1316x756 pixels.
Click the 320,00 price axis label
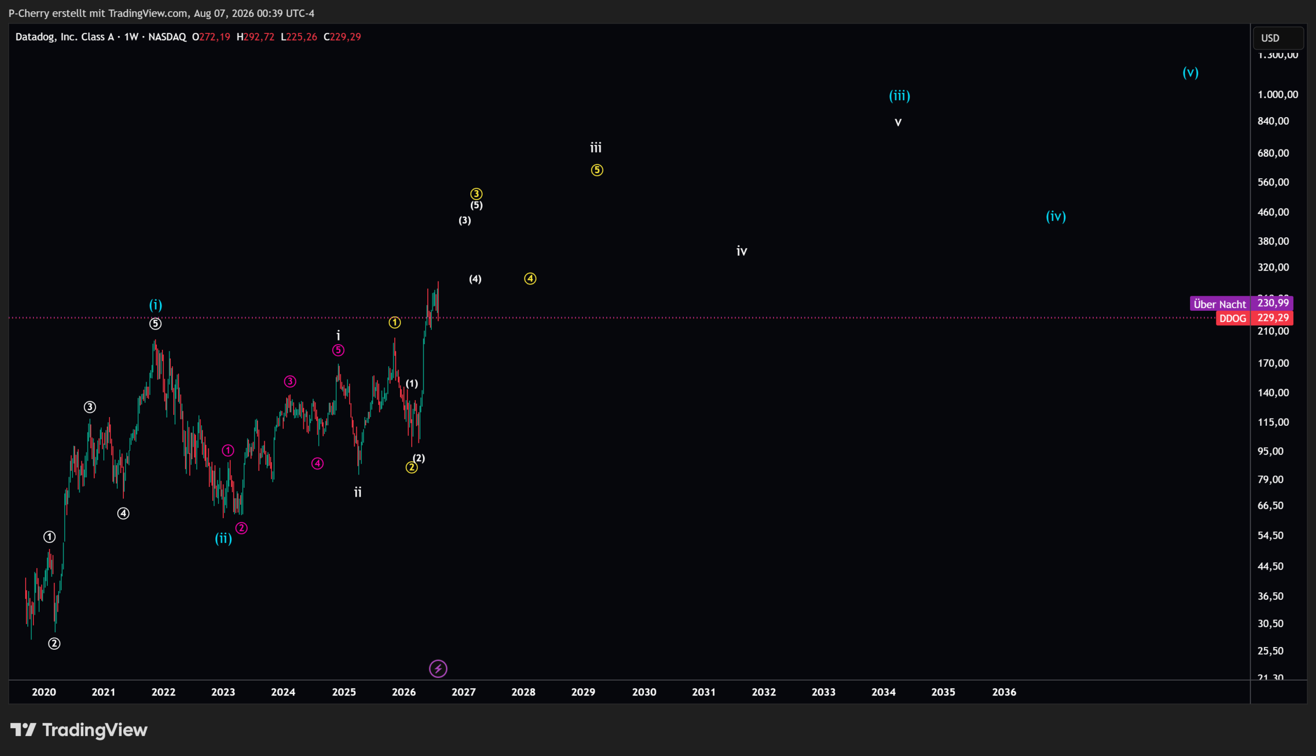(x=1273, y=268)
